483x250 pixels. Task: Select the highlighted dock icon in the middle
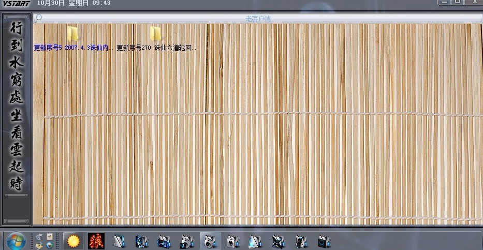click(x=210, y=241)
